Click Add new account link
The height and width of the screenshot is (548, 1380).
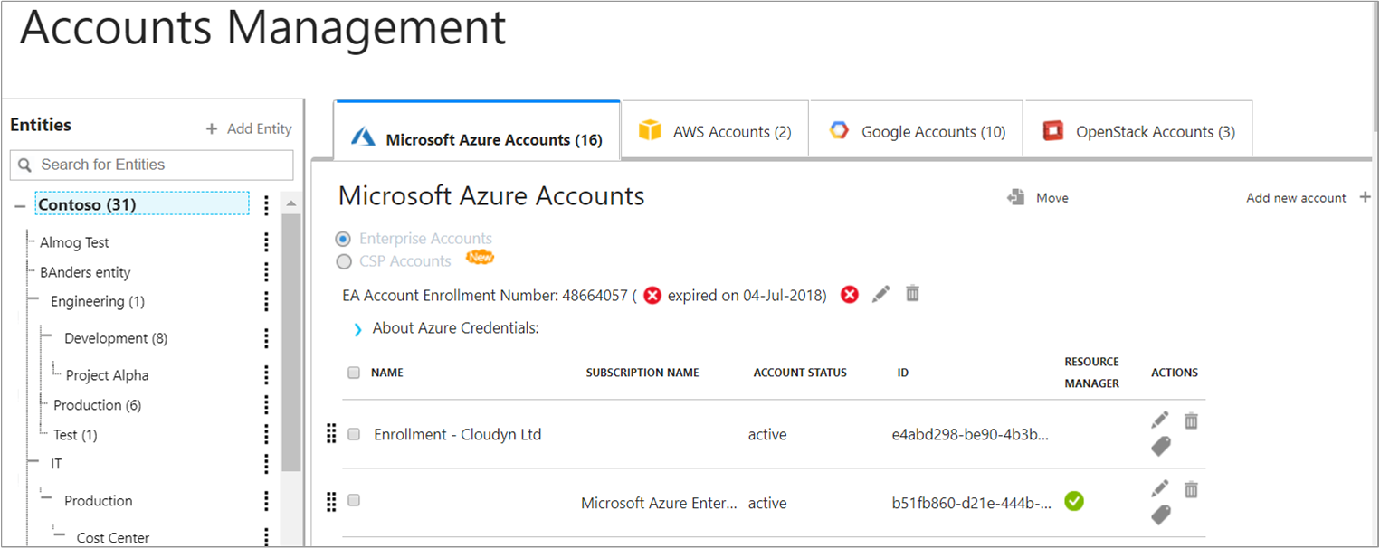(x=1296, y=197)
